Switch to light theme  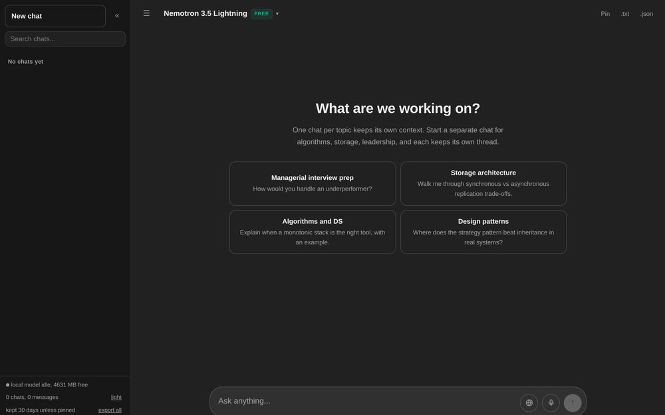click(x=116, y=397)
